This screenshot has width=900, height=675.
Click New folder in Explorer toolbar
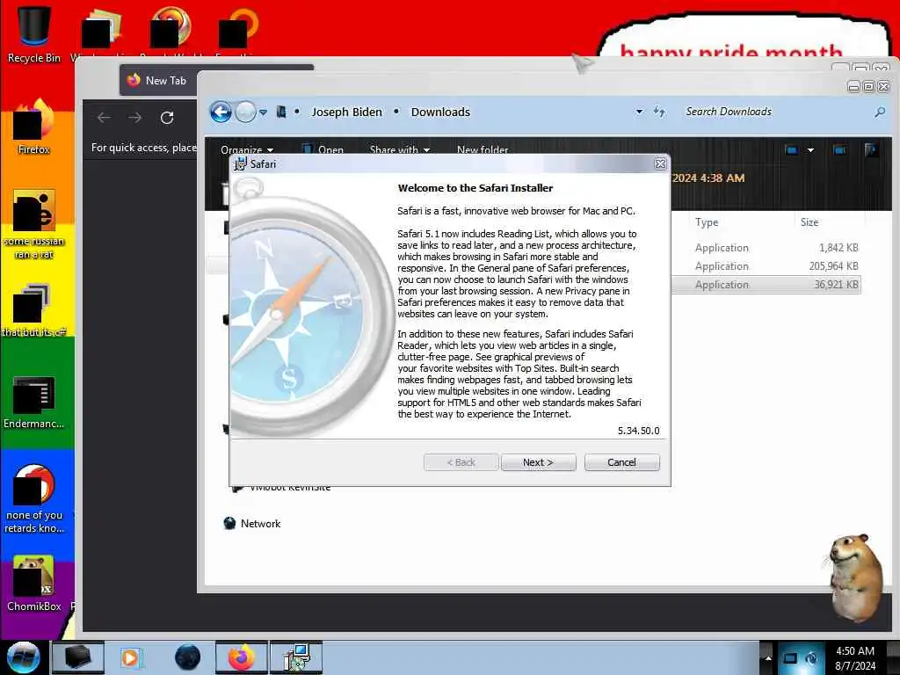tap(483, 149)
